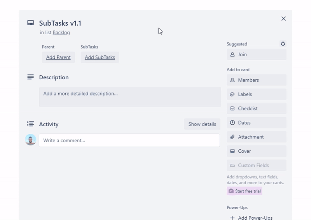Open the Members picker

[x=256, y=80]
